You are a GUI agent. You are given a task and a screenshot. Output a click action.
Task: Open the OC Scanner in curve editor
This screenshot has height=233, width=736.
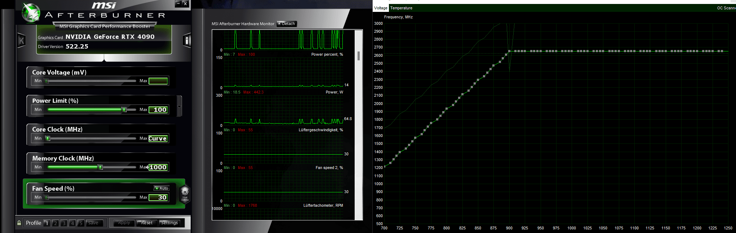[x=726, y=8]
